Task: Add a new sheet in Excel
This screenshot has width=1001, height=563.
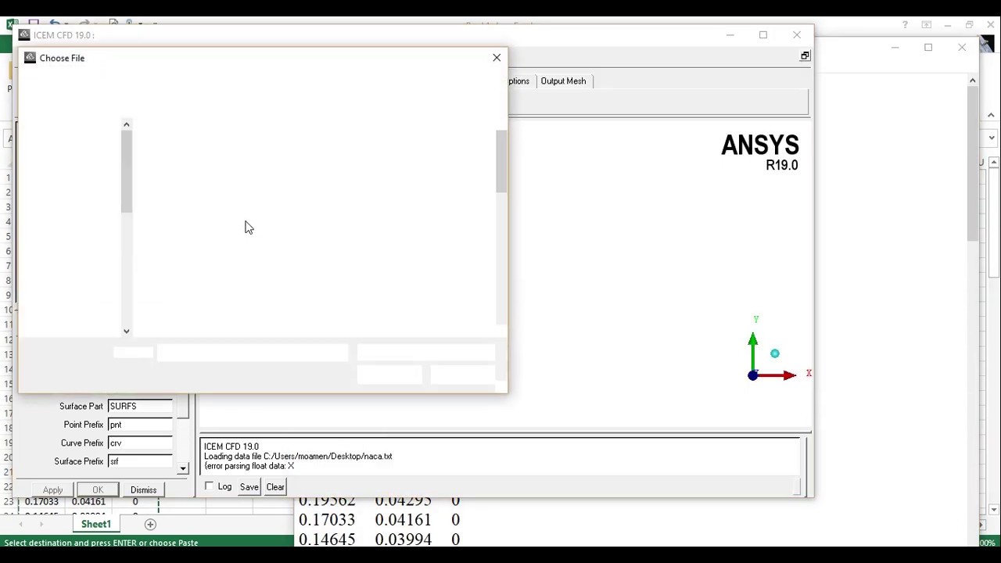Action: point(150,524)
